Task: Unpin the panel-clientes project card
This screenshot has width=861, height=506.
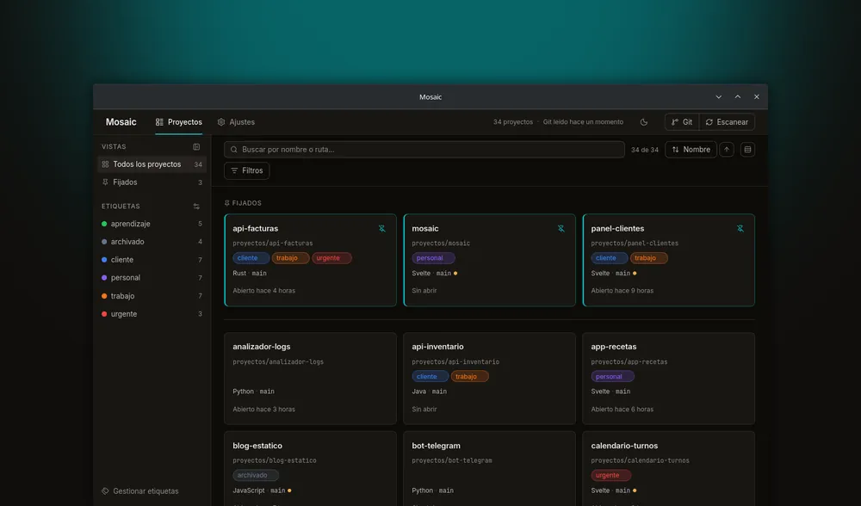Action: coord(740,228)
